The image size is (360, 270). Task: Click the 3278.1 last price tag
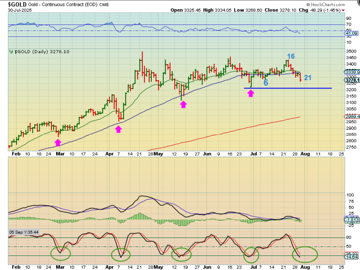coord(353,81)
